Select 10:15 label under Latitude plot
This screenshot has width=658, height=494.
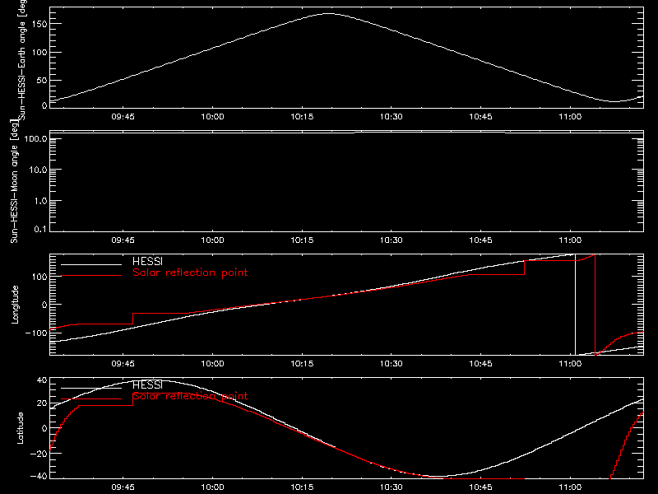click(302, 487)
